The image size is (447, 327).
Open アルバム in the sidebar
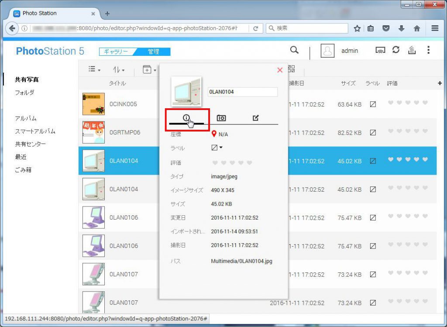click(x=26, y=118)
